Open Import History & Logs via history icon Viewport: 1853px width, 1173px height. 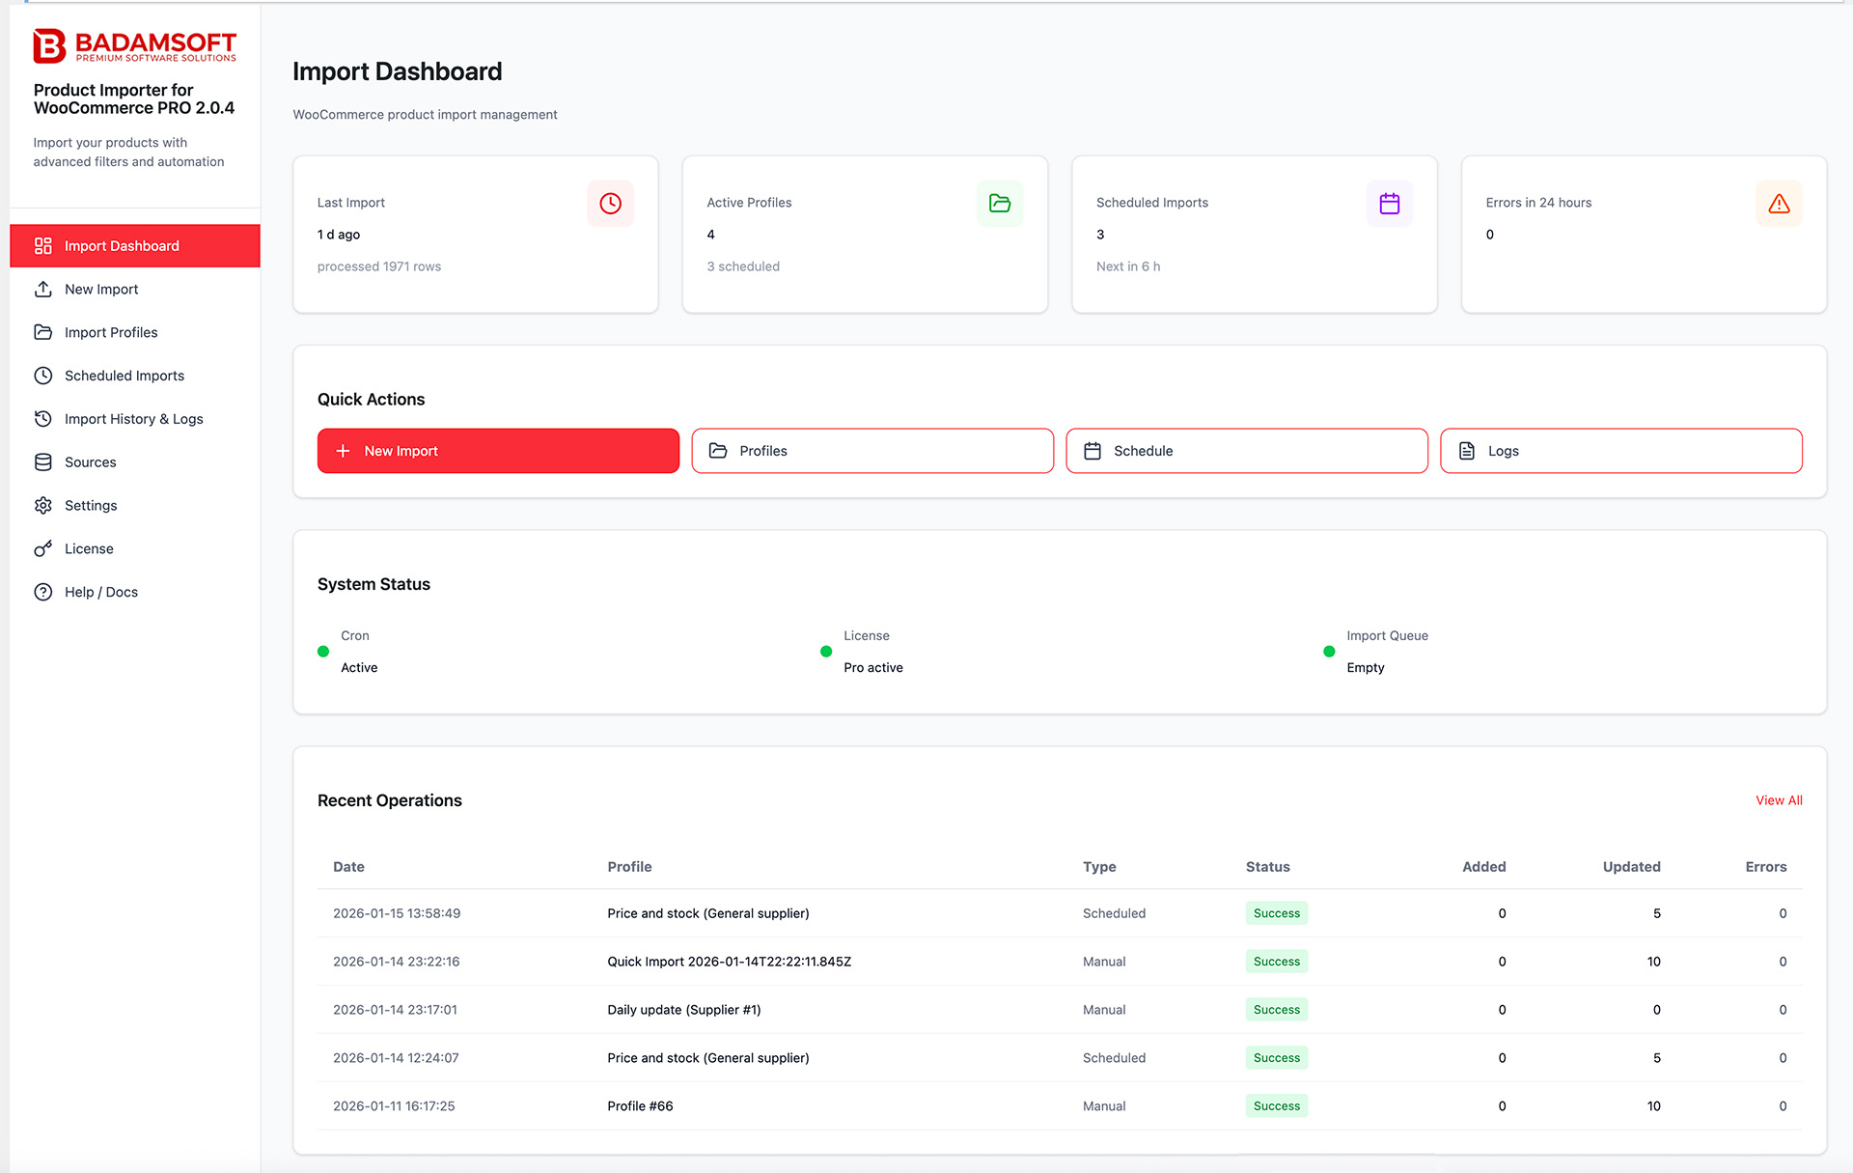click(42, 418)
